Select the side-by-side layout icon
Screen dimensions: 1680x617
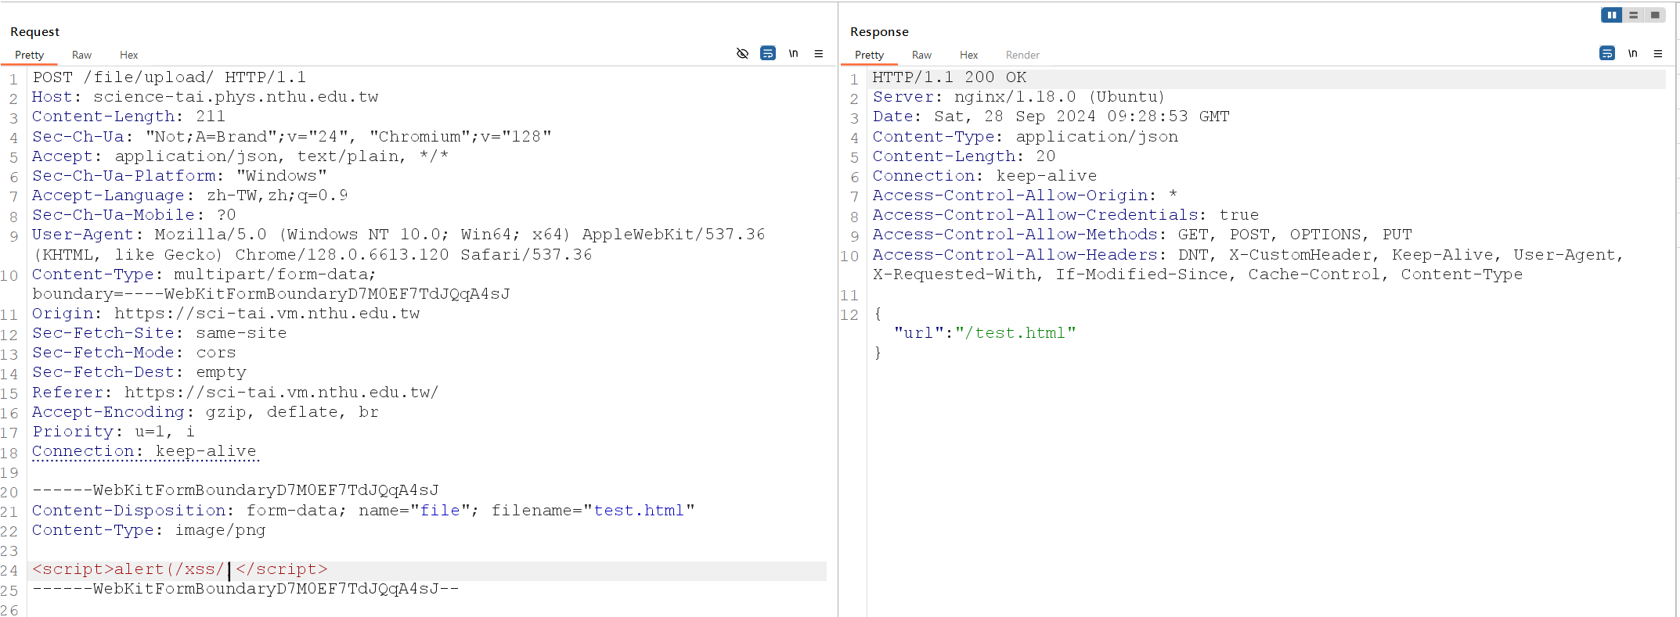[x=1612, y=15]
